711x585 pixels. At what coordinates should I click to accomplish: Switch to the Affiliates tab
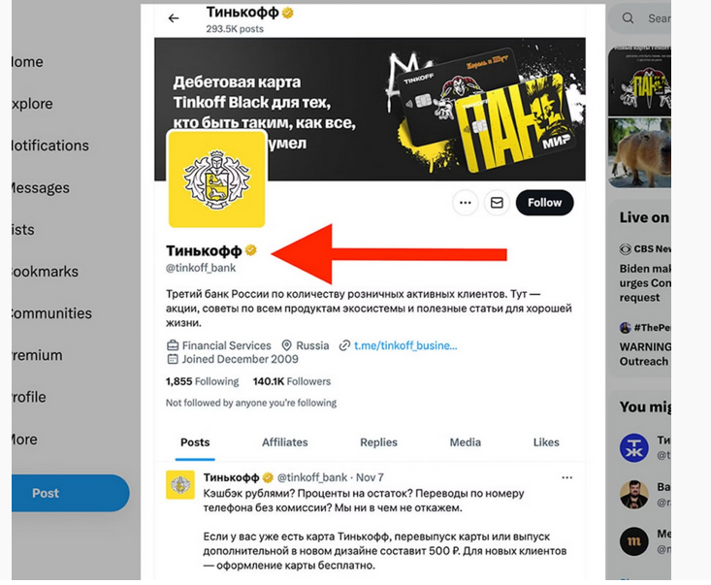pos(284,442)
